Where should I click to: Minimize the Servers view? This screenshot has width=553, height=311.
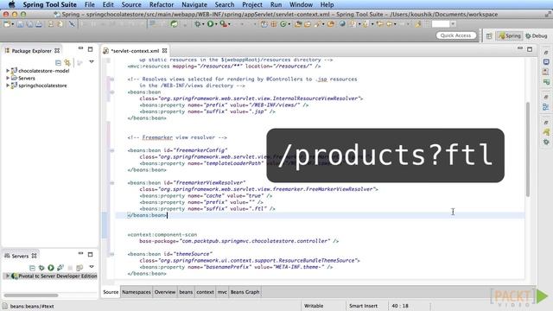80,253
